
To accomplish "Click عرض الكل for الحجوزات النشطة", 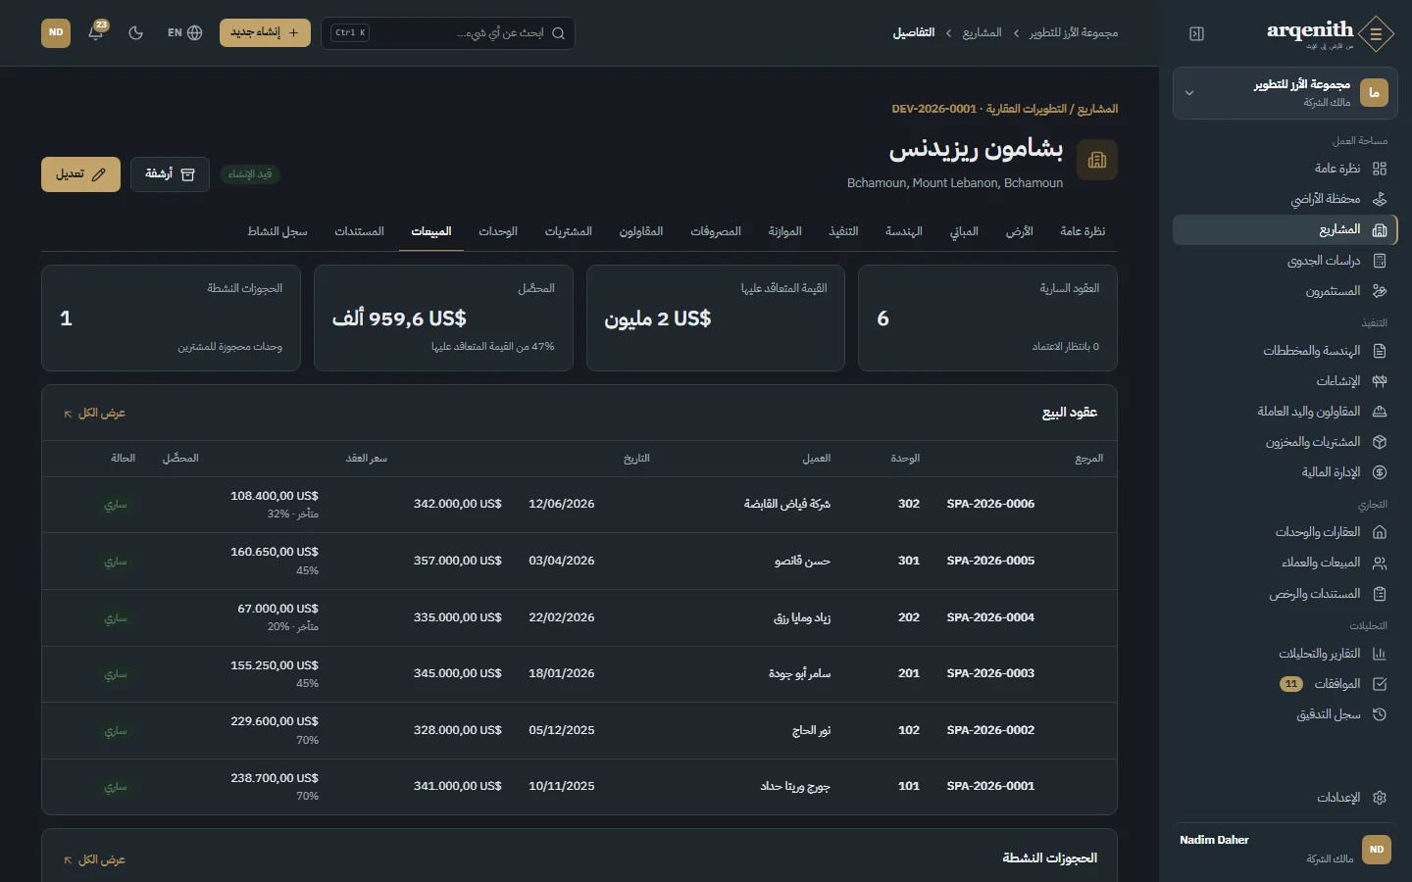I will (x=94, y=860).
